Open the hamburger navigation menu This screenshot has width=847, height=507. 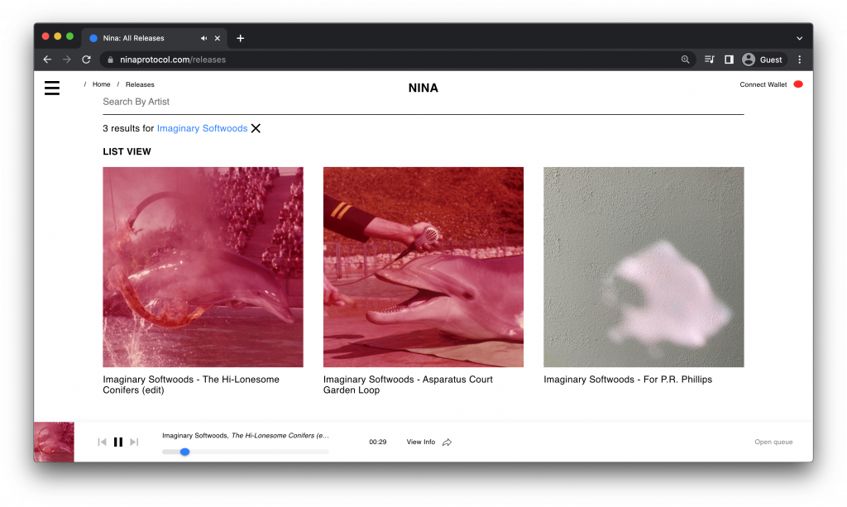52,88
